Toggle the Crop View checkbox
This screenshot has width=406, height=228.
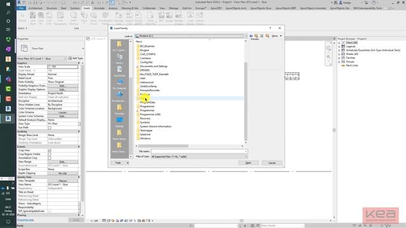pyautogui.click(x=49, y=151)
